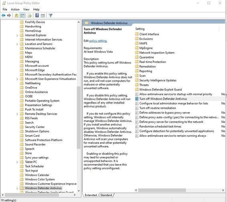This screenshot has width=227, height=202.
Task: Select Task Scheduler in the tree
Action: [x=34, y=166]
